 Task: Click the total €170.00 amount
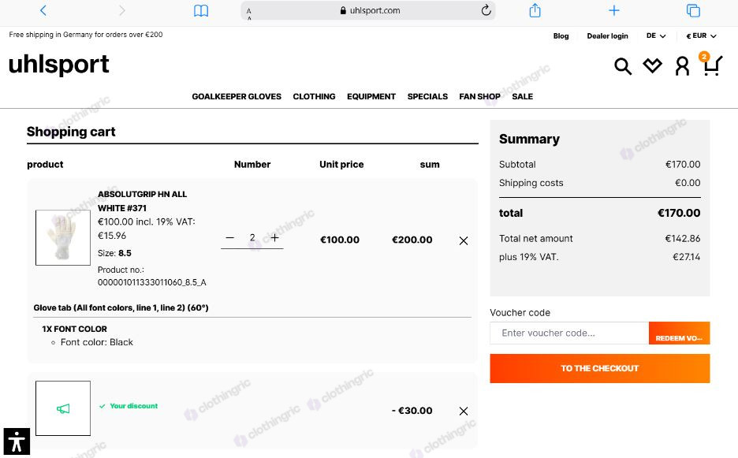(679, 213)
